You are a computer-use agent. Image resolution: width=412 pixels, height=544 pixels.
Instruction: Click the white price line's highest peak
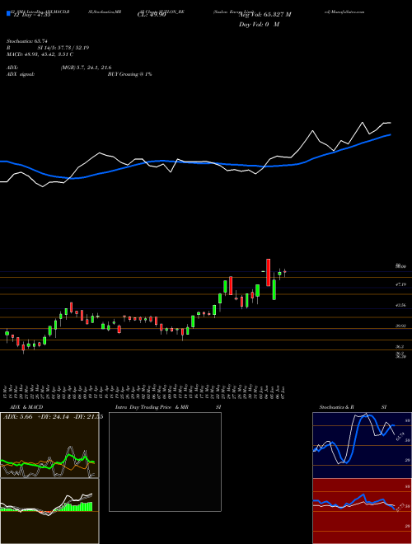363,123
